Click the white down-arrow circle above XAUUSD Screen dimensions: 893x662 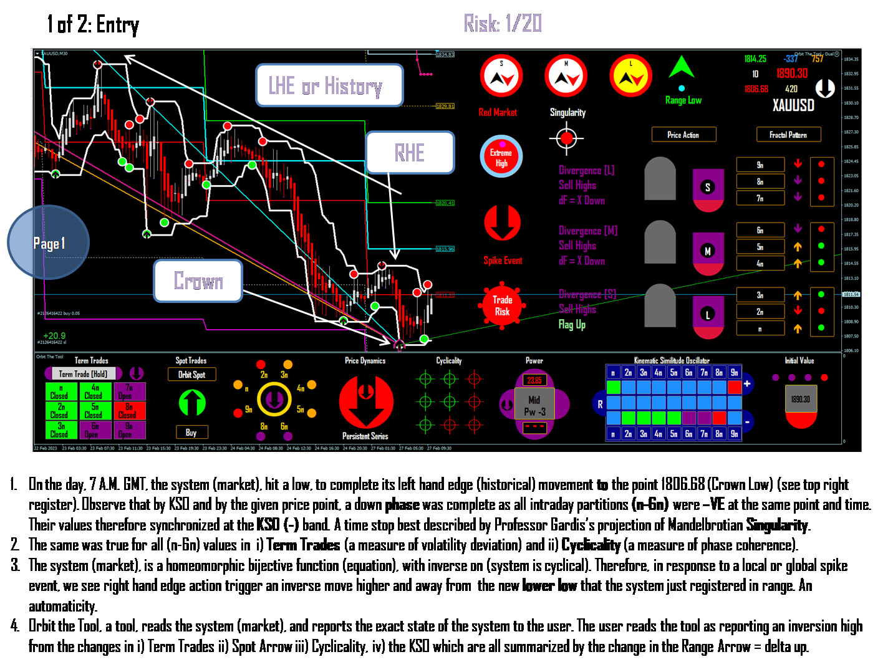[x=825, y=89]
